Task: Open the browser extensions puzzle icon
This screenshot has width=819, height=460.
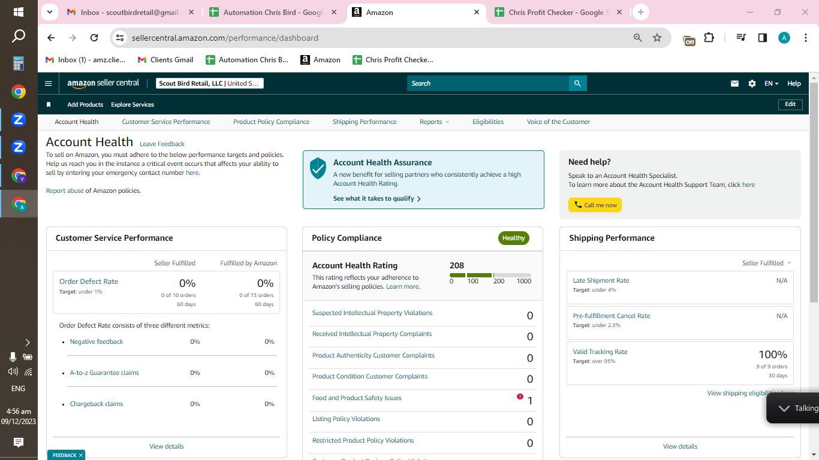Action: 709,38
